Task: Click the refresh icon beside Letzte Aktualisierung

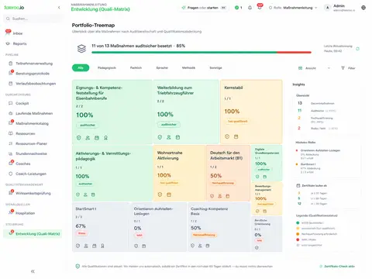Action: point(357,49)
